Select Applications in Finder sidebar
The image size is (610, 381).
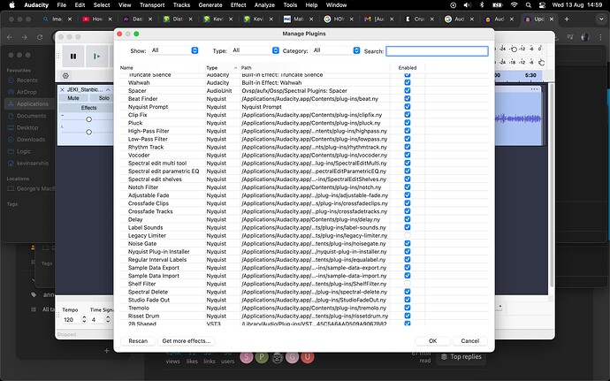(28, 103)
